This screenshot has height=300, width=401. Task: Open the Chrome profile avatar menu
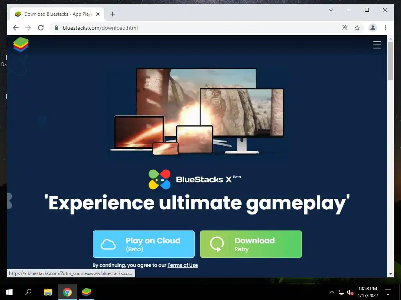(373, 28)
